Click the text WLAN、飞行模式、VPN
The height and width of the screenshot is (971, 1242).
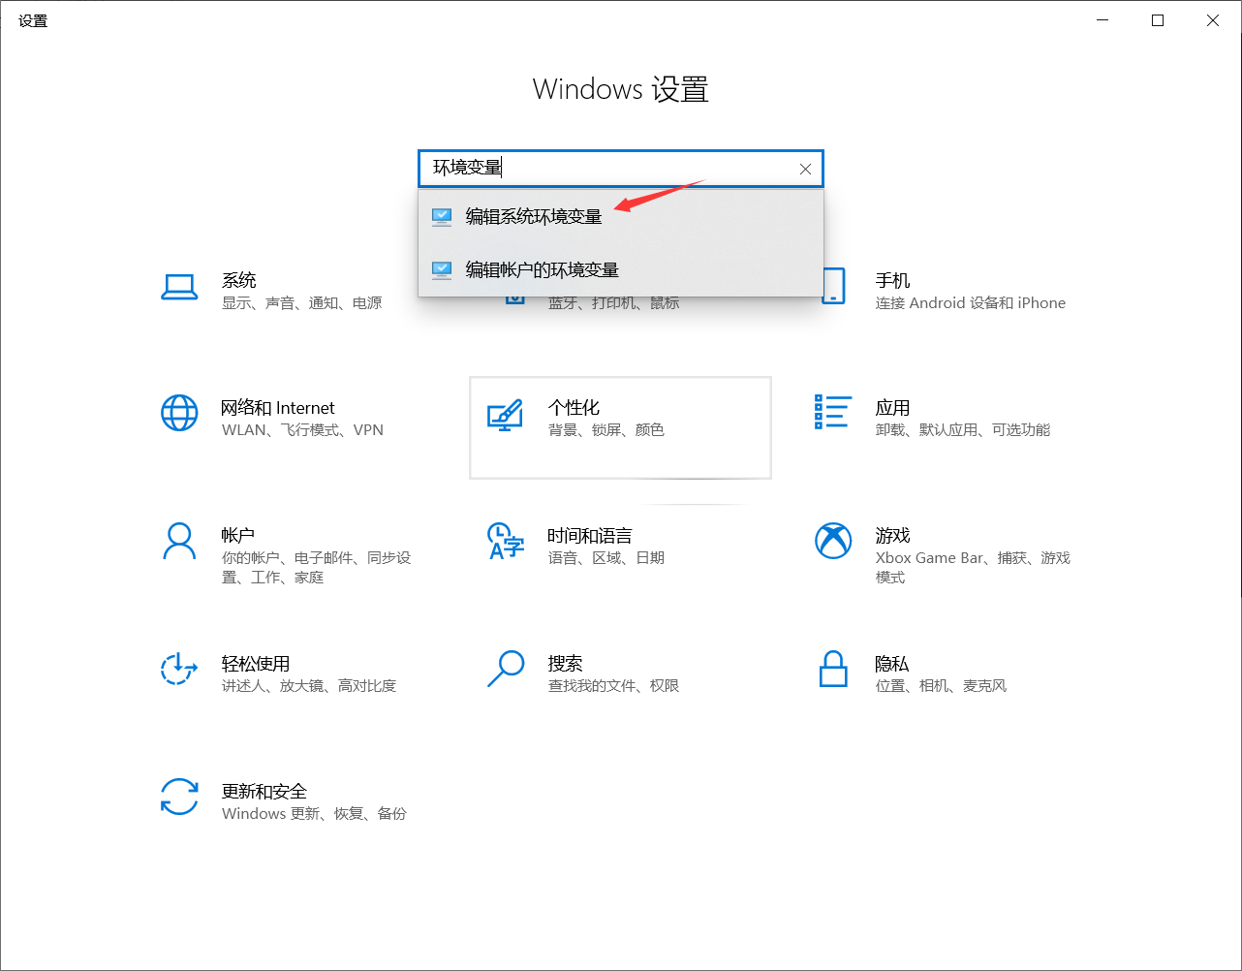302,430
